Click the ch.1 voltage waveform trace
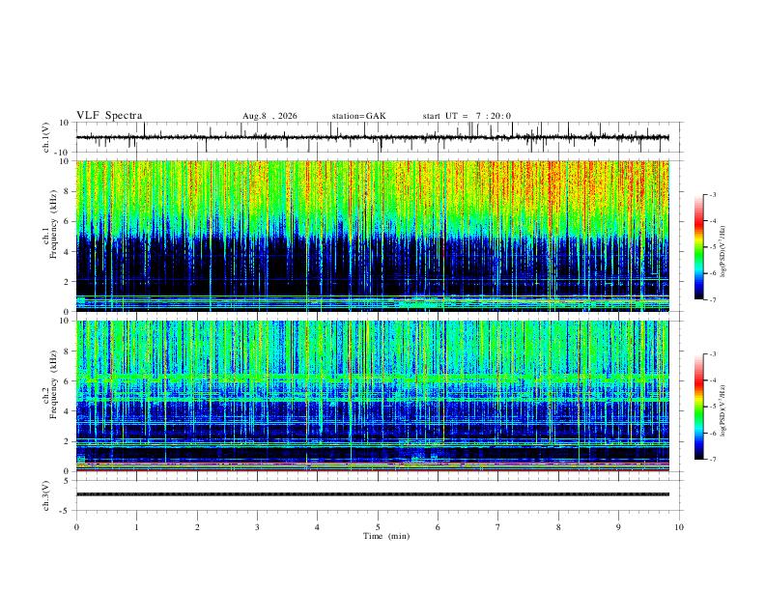 pos(372,137)
